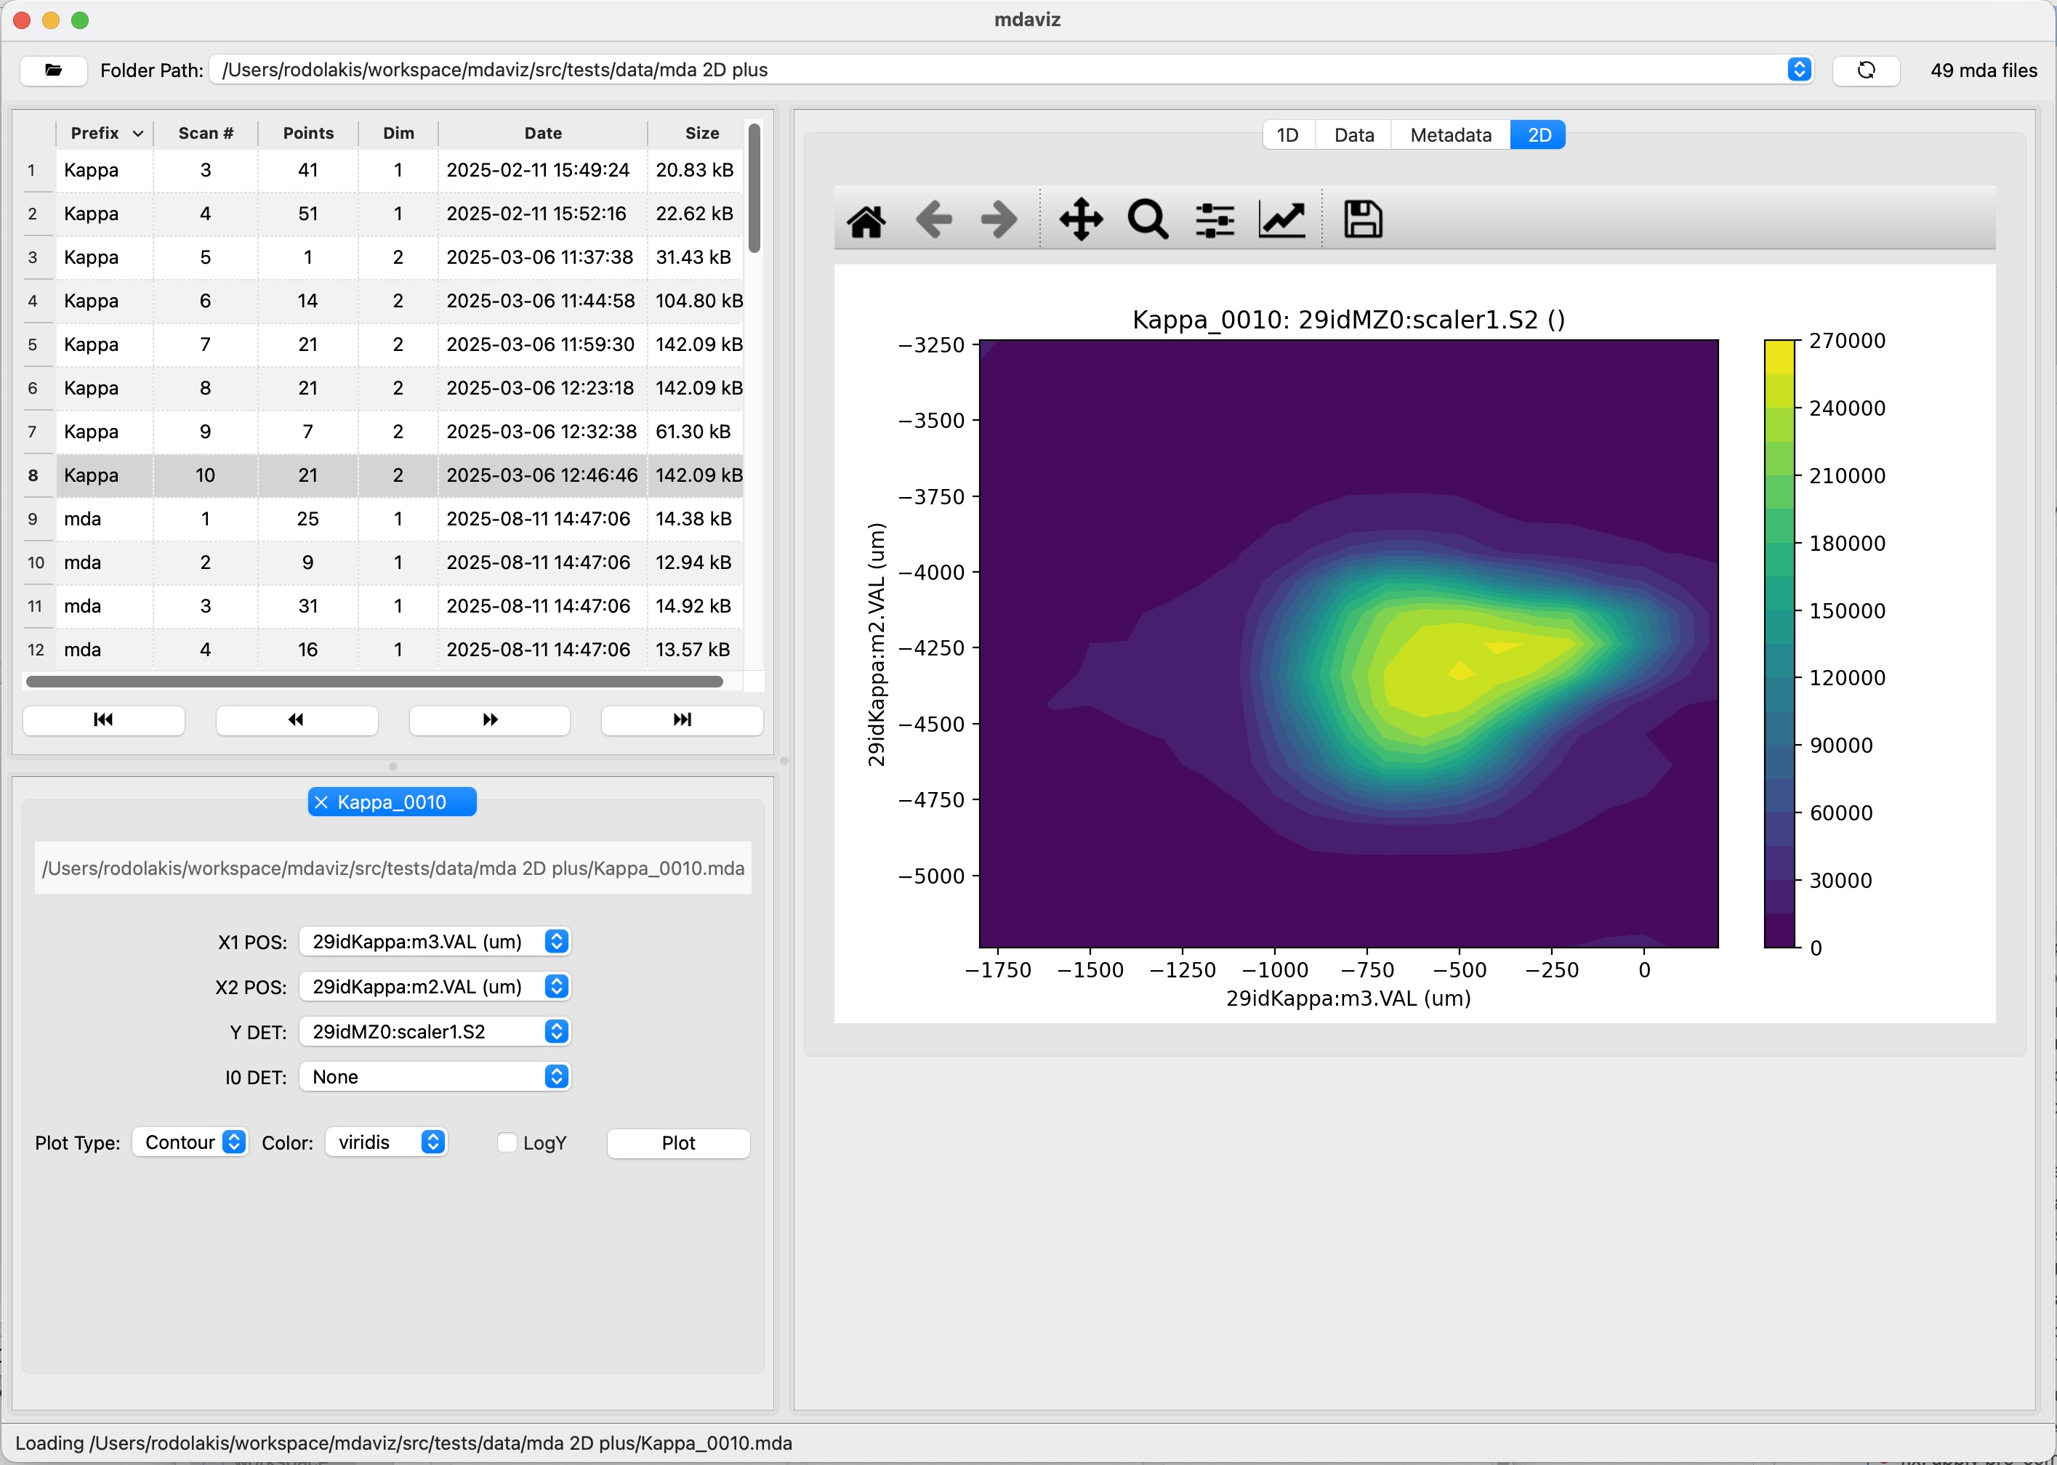
Task: Click the 49 mda files label
Action: click(1983, 70)
